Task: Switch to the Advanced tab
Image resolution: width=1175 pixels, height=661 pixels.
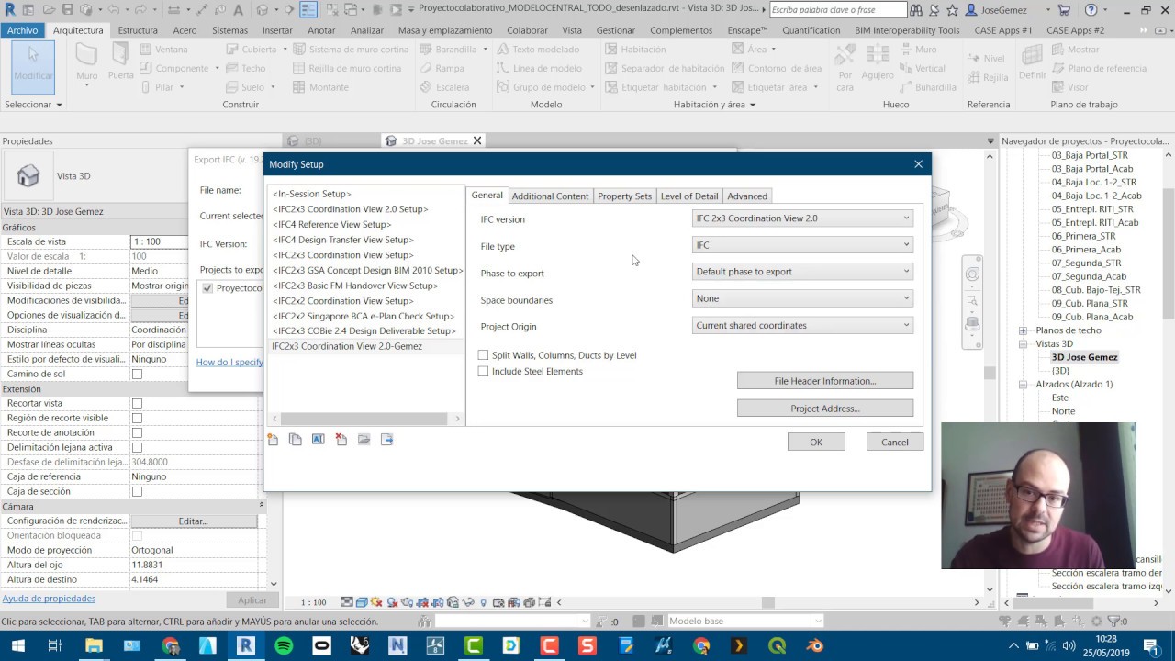Action: tap(747, 196)
